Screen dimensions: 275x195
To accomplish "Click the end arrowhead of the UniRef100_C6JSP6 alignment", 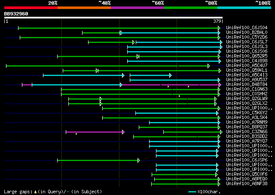I will tap(139, 161).
